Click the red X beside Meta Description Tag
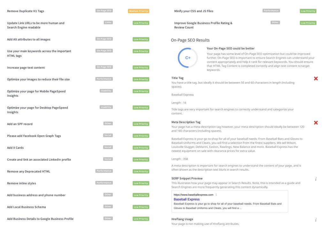The width and height of the screenshot is (327, 230). click(x=316, y=123)
